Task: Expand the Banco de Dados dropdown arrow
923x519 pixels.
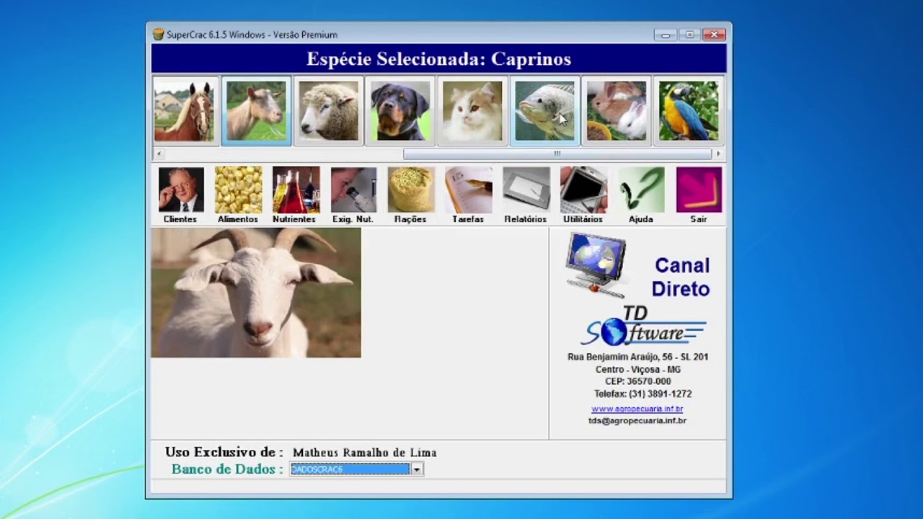Action: pyautogui.click(x=416, y=469)
